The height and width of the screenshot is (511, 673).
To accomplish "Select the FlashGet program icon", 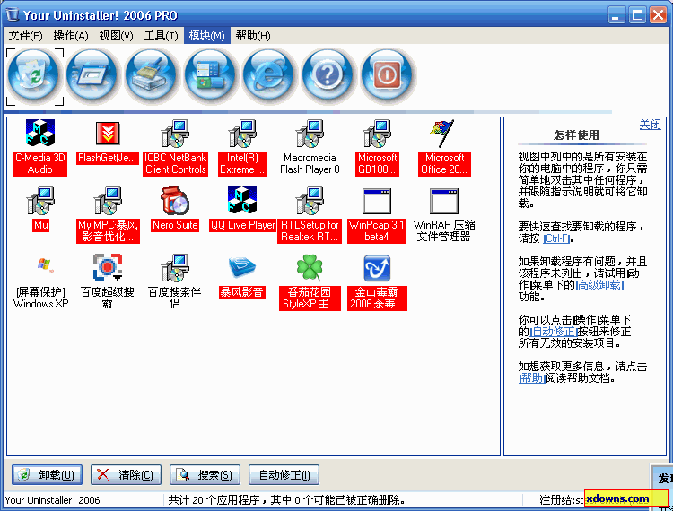I will click(108, 143).
